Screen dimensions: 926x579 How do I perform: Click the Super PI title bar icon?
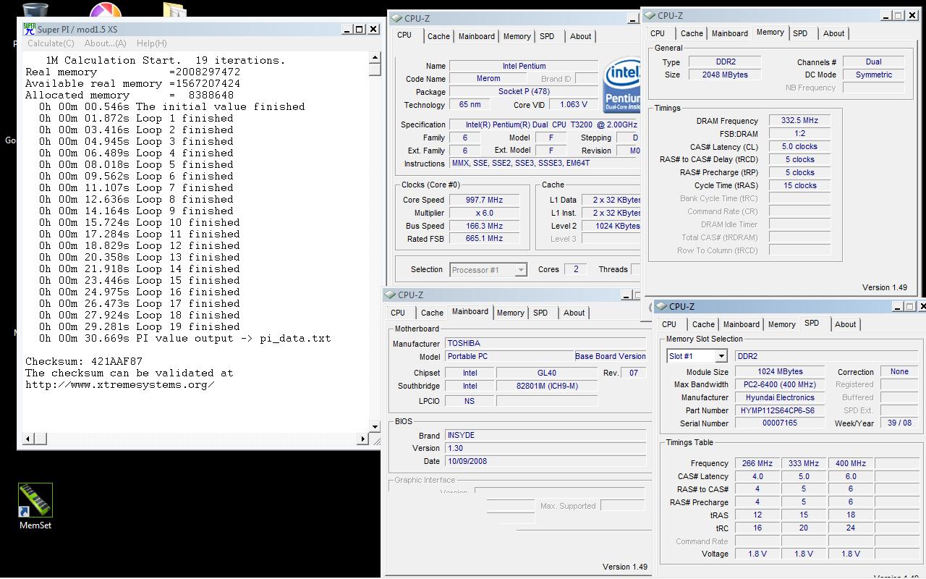[29, 29]
